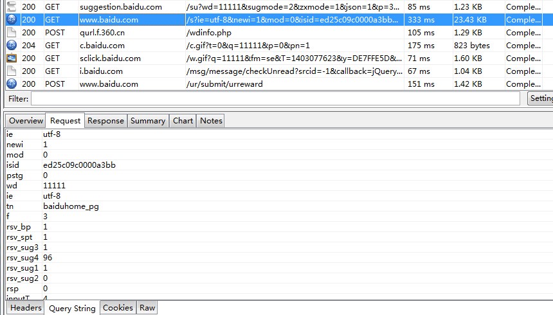Click the wd parameter name
553x315 pixels.
click(x=12, y=186)
